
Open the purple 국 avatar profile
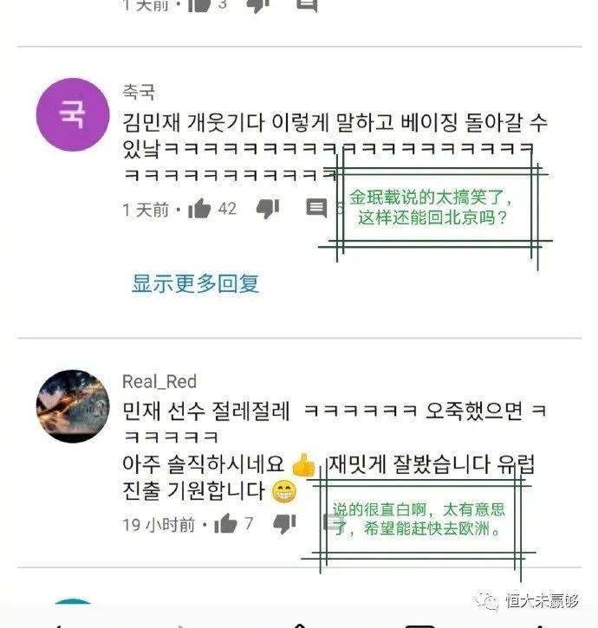[73, 114]
